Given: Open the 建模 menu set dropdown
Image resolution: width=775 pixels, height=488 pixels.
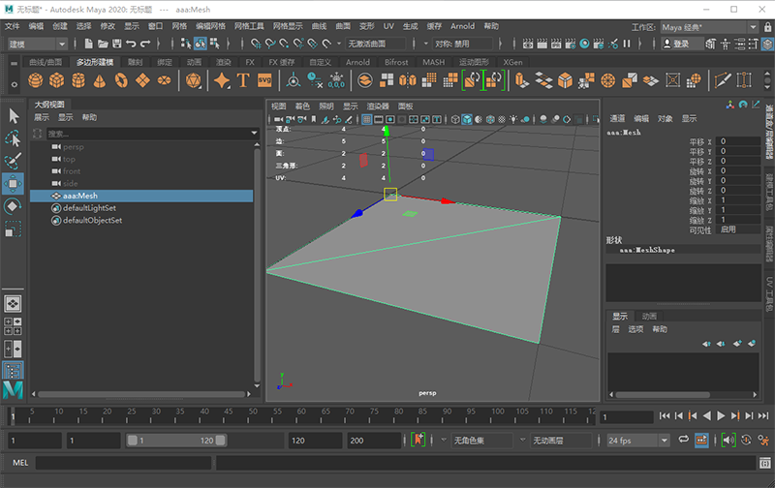Looking at the screenshot, I should (x=37, y=44).
